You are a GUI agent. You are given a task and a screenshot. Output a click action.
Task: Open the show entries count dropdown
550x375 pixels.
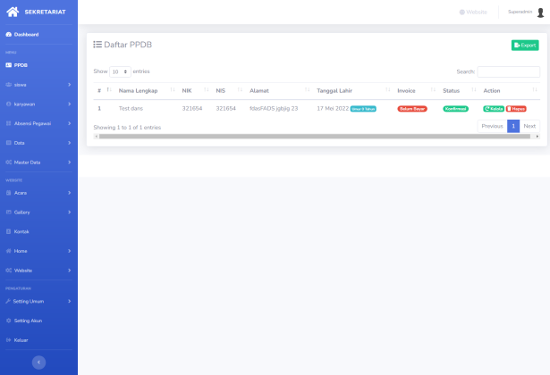pos(120,71)
